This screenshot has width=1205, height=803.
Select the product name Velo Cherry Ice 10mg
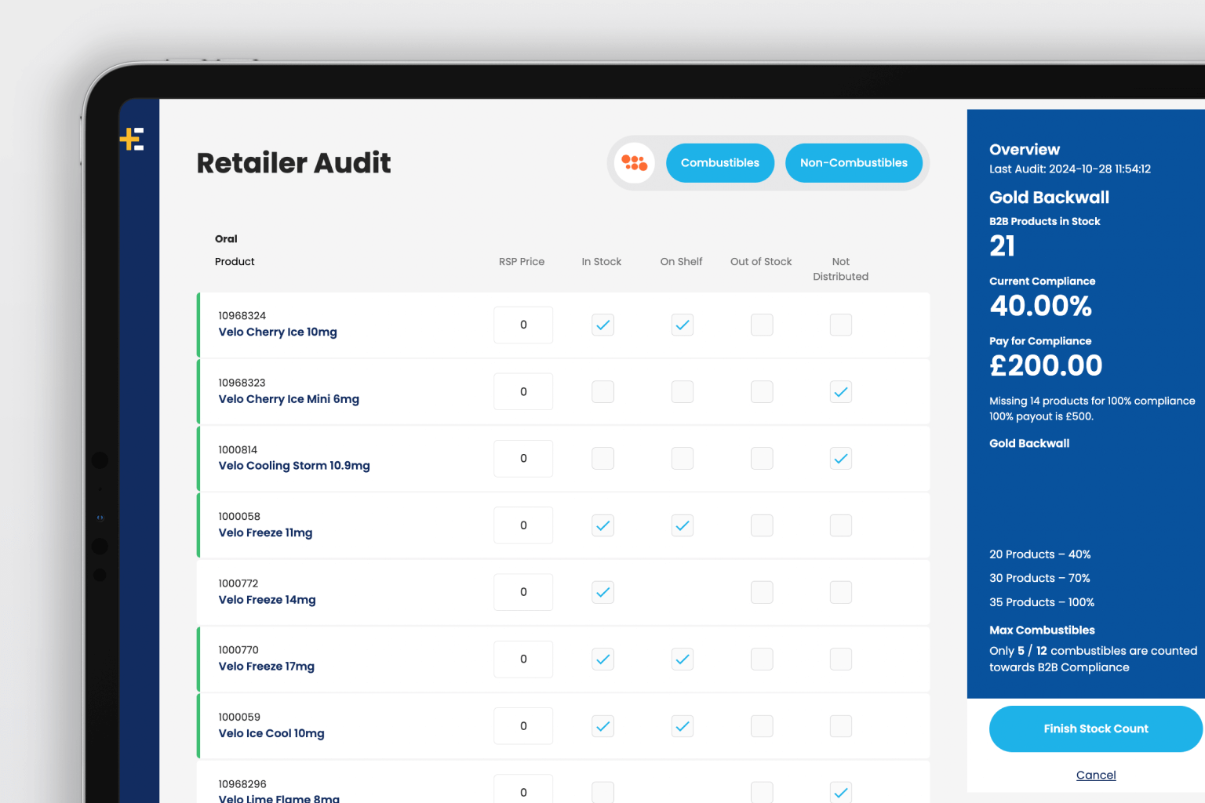point(278,332)
